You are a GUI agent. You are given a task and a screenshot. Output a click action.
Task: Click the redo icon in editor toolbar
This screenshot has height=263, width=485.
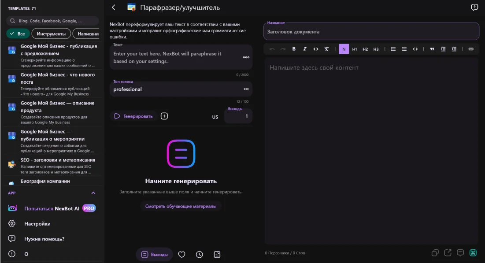[283, 49]
